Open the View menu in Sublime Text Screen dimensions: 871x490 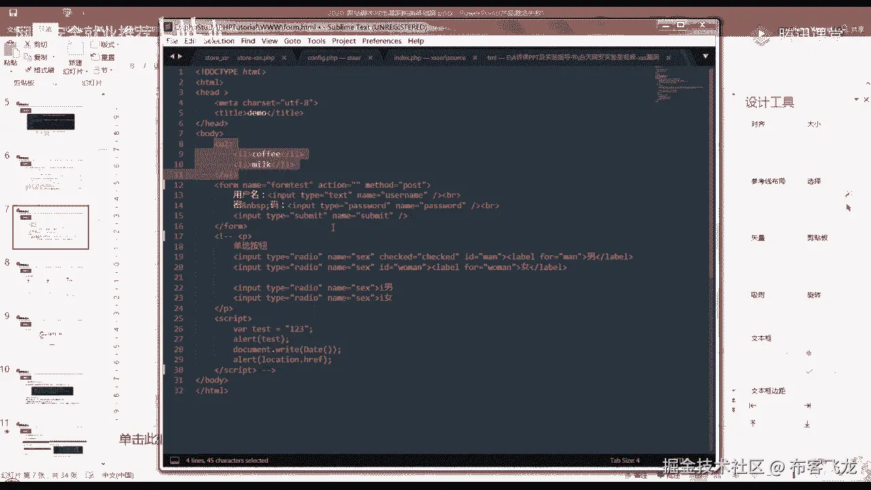pos(269,41)
